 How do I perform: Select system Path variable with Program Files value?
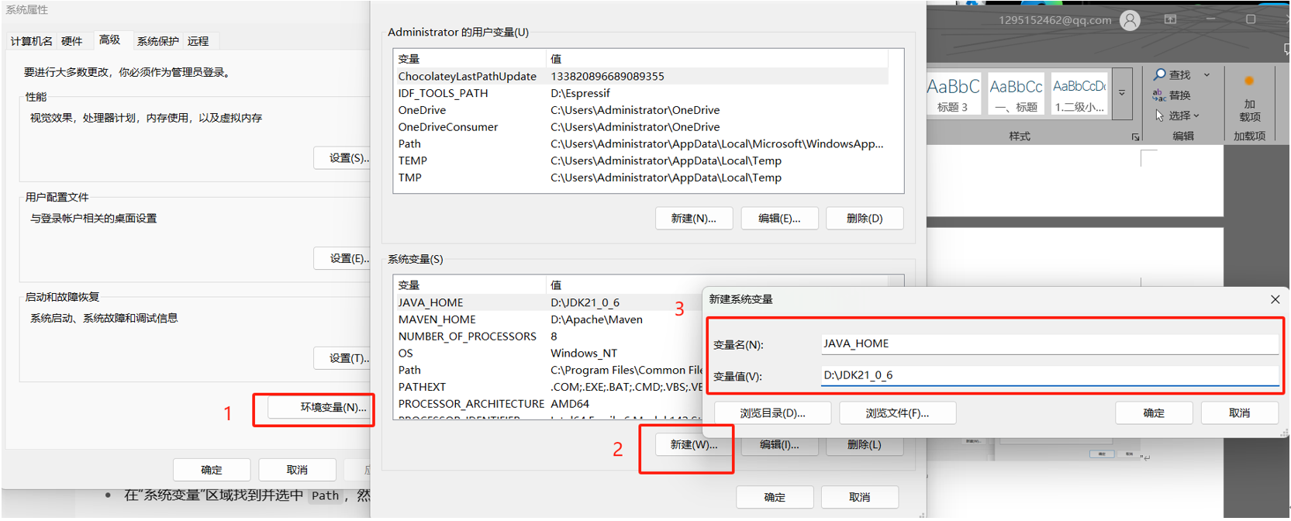click(x=548, y=370)
